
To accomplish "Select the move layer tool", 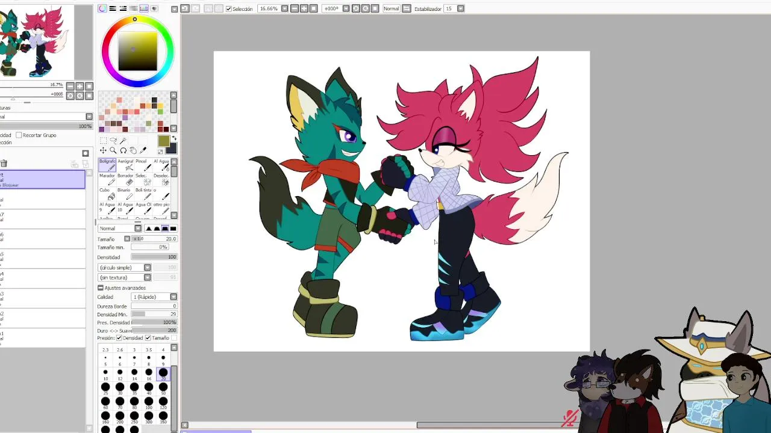I will click(x=103, y=150).
